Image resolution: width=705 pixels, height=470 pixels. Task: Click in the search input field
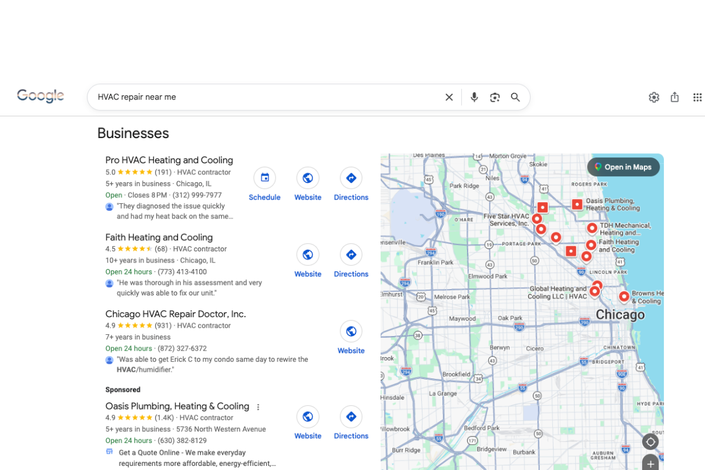(267, 98)
